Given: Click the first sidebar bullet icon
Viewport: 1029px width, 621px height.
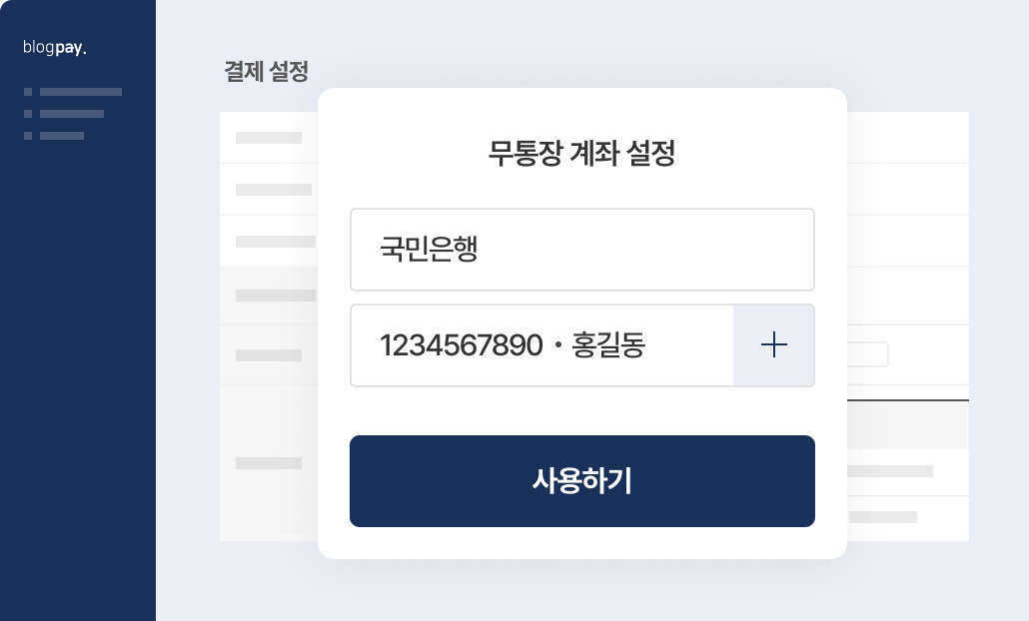Looking at the screenshot, I should [28, 92].
